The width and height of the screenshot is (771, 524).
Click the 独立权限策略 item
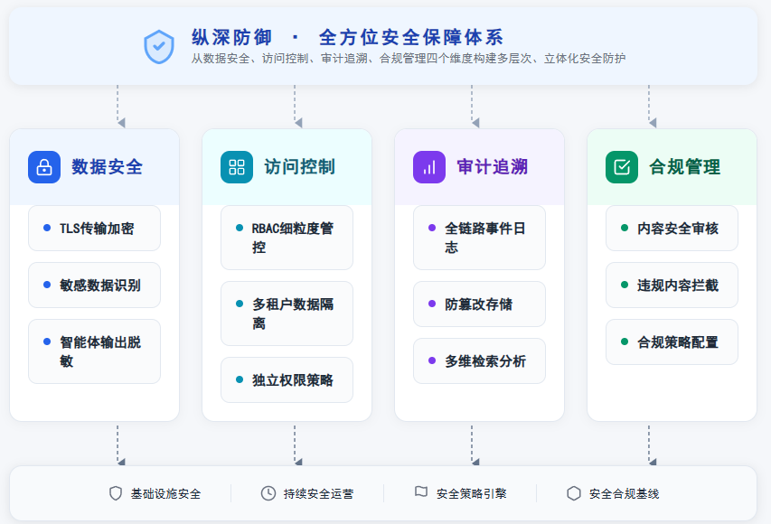287,380
